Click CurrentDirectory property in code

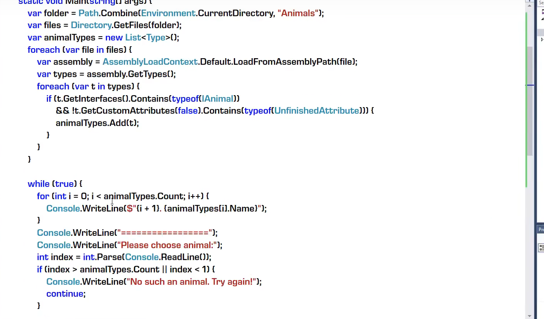coord(236,13)
